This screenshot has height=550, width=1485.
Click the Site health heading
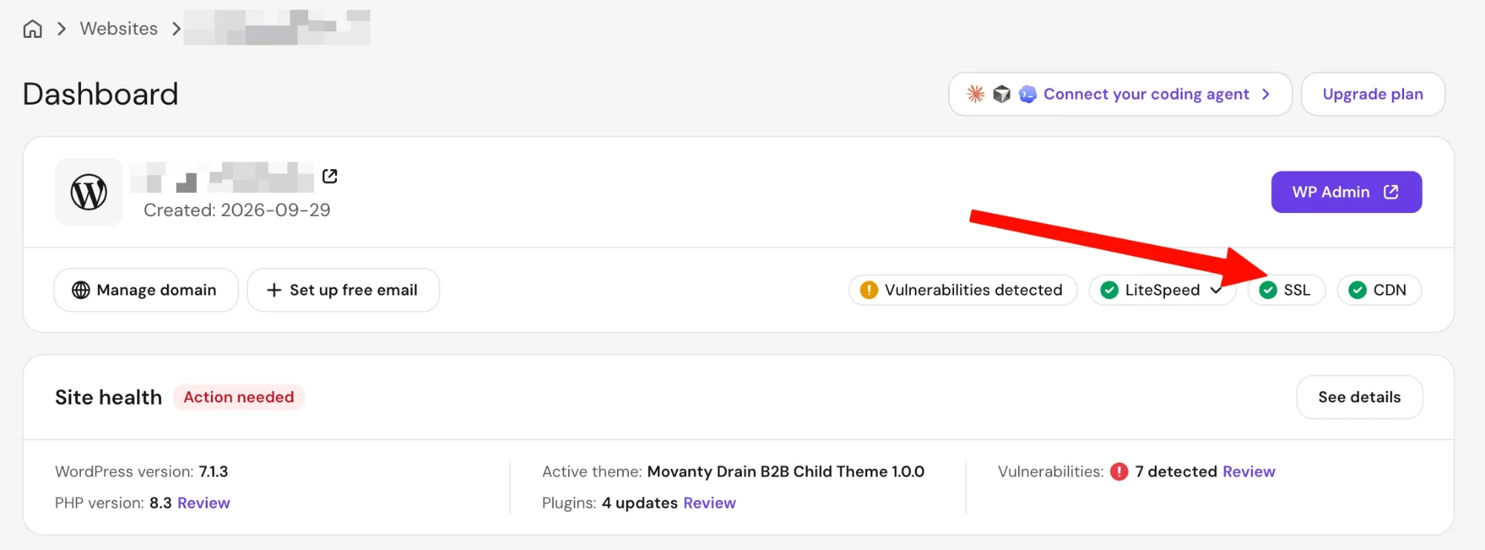point(108,397)
